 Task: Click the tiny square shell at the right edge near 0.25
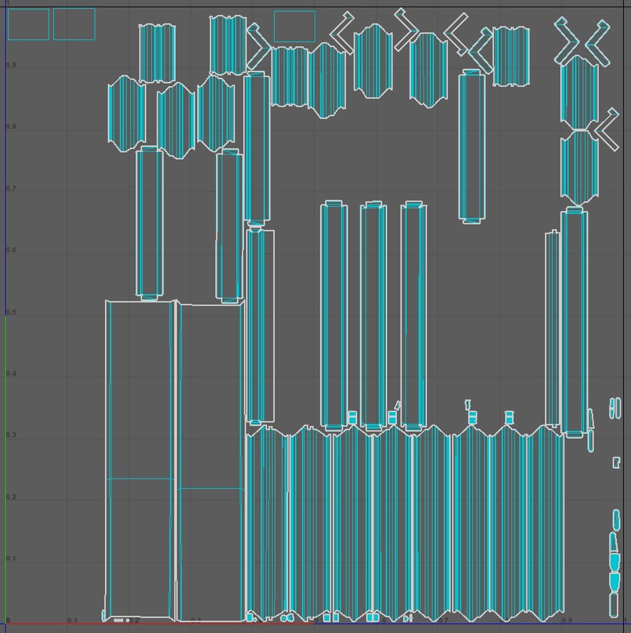pos(616,462)
